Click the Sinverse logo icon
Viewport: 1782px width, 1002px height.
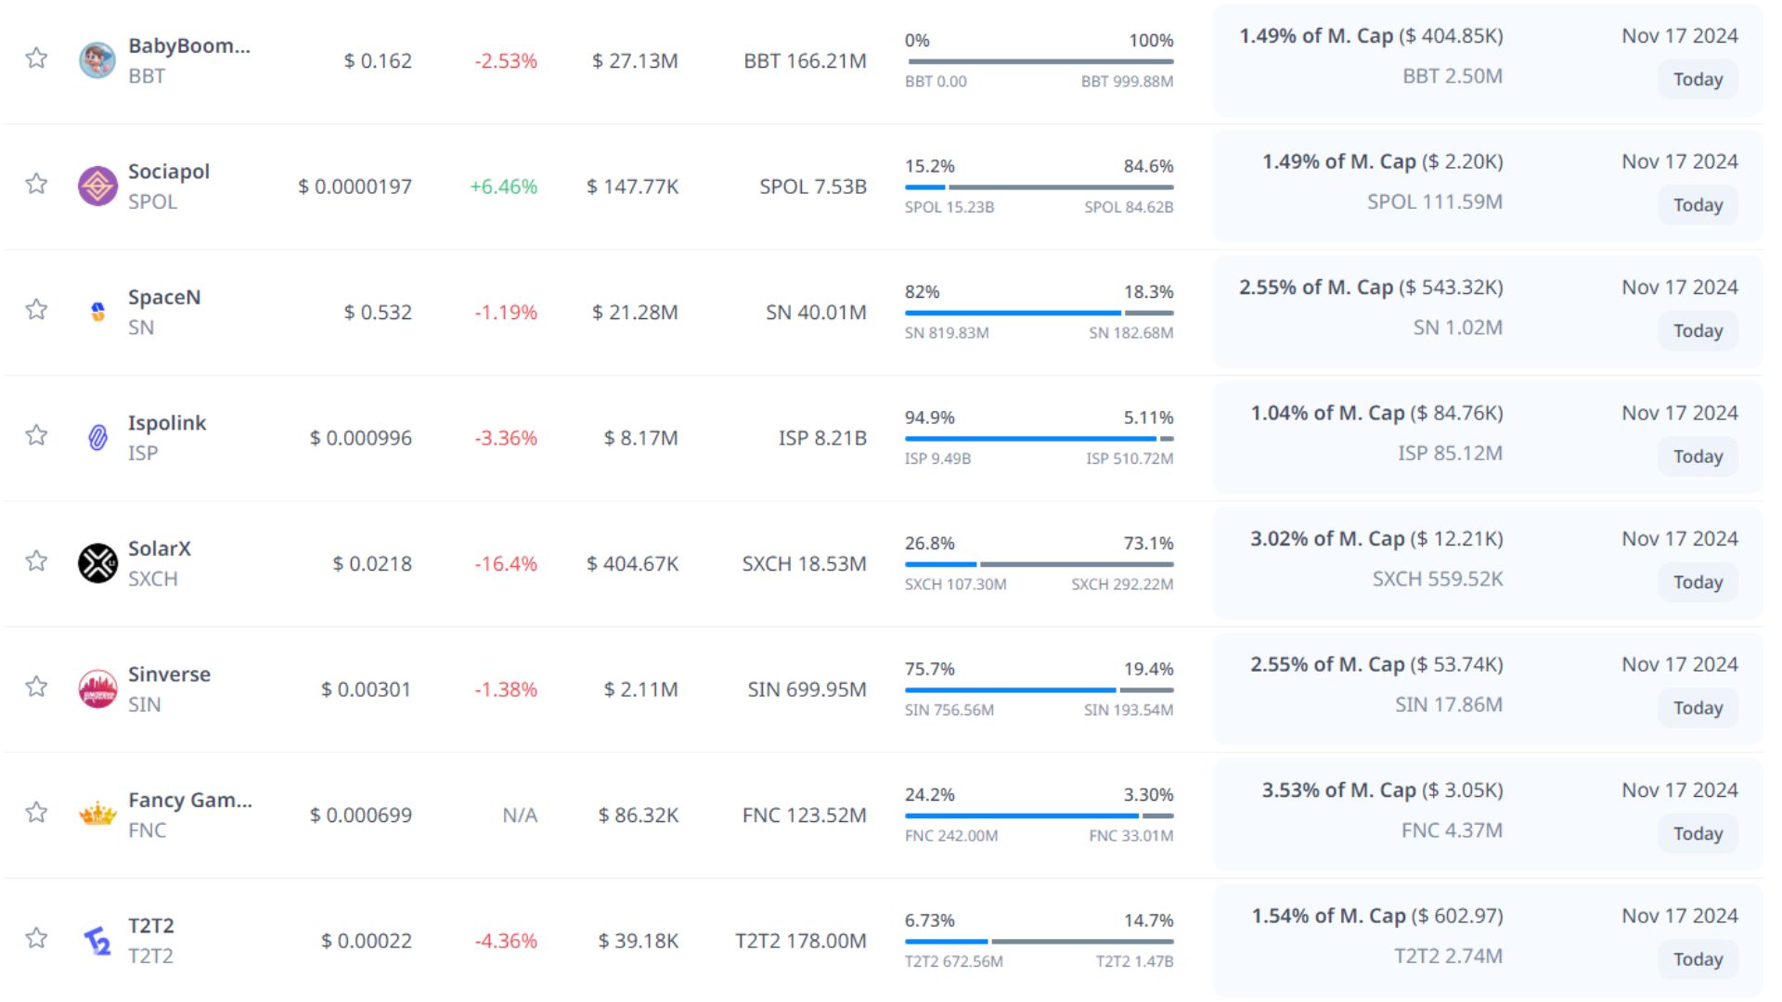tap(97, 688)
